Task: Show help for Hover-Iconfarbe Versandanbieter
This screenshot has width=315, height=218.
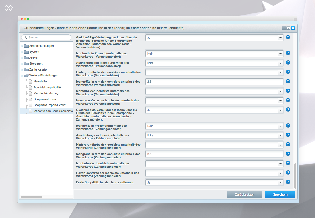Action: [288, 100]
